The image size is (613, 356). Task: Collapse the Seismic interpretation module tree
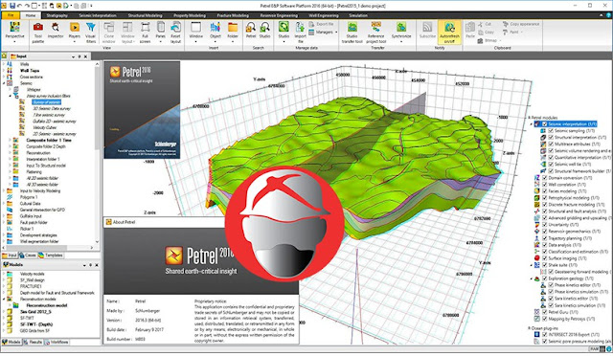coord(532,124)
